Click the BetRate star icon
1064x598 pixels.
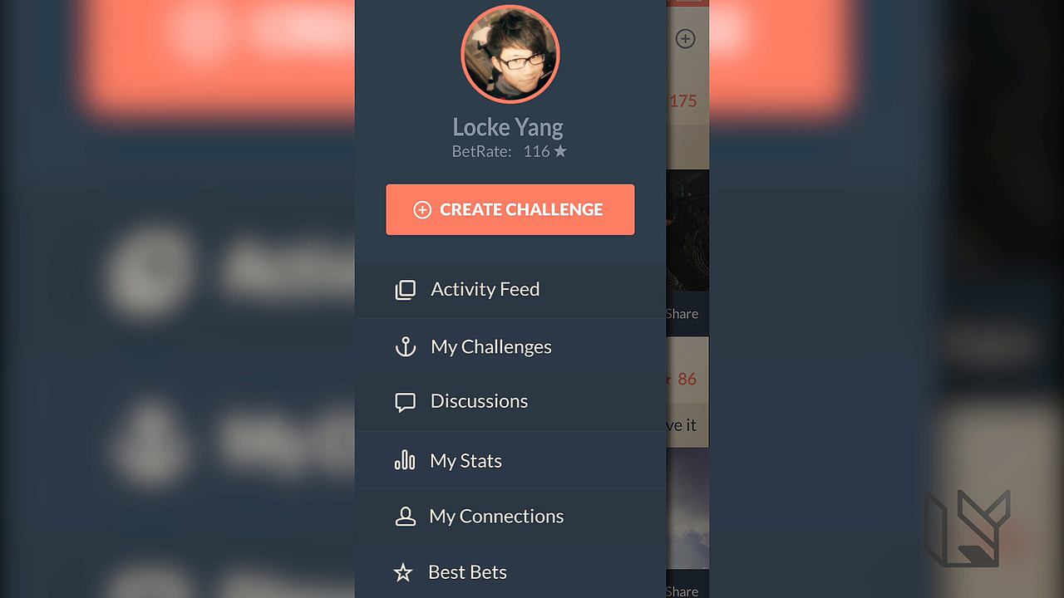point(560,151)
